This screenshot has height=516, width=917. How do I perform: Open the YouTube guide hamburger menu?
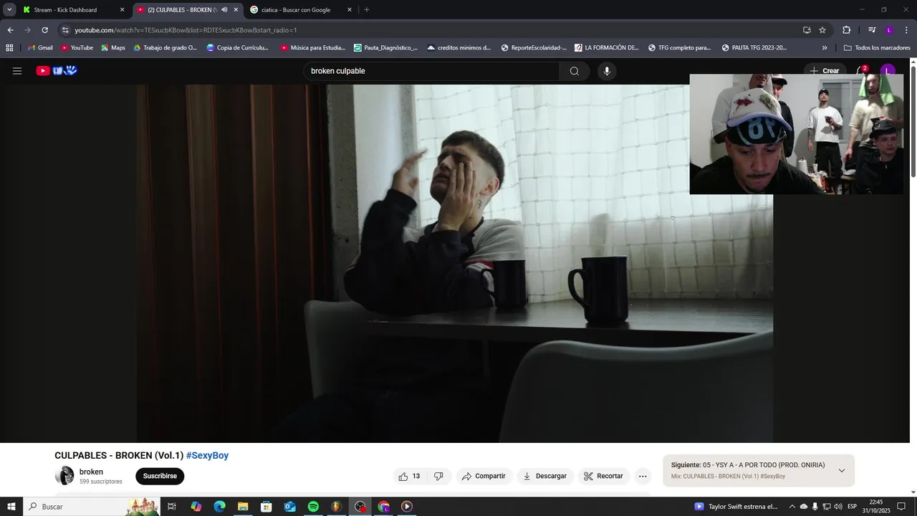pos(17,71)
